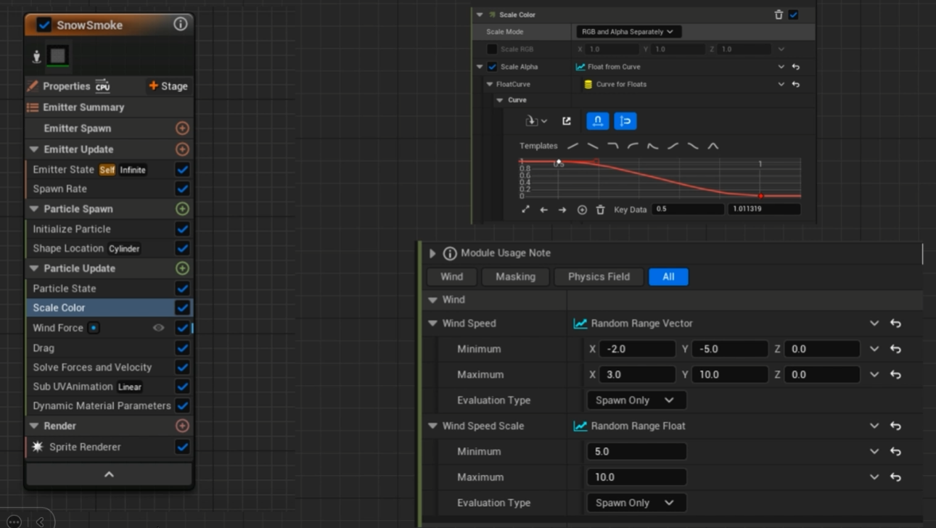
Task: Switch to the Physics Field filter tab
Action: click(x=599, y=276)
